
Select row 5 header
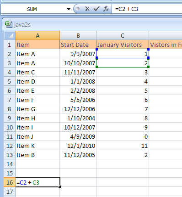coord(9,81)
